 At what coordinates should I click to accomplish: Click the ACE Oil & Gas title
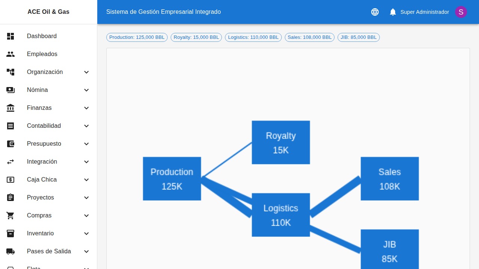[48, 12]
